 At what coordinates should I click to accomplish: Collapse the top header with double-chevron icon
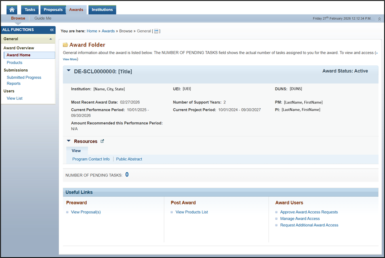point(379,19)
